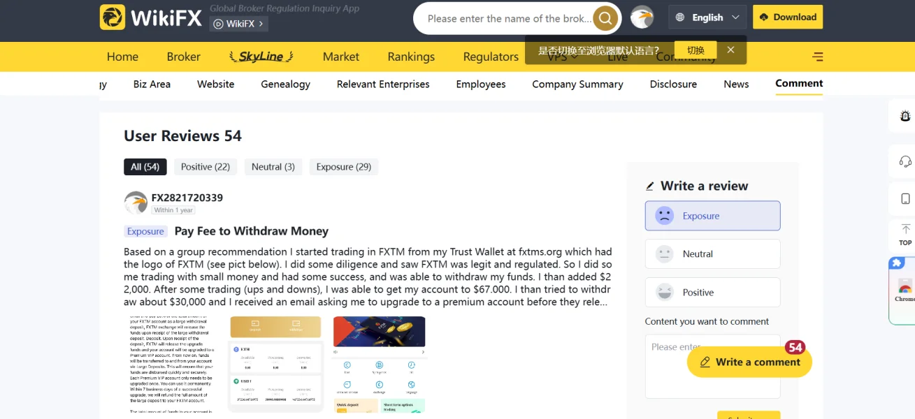This screenshot has width=915, height=419.
Task: Click the User Reviews 54 heading
Action: 182,135
